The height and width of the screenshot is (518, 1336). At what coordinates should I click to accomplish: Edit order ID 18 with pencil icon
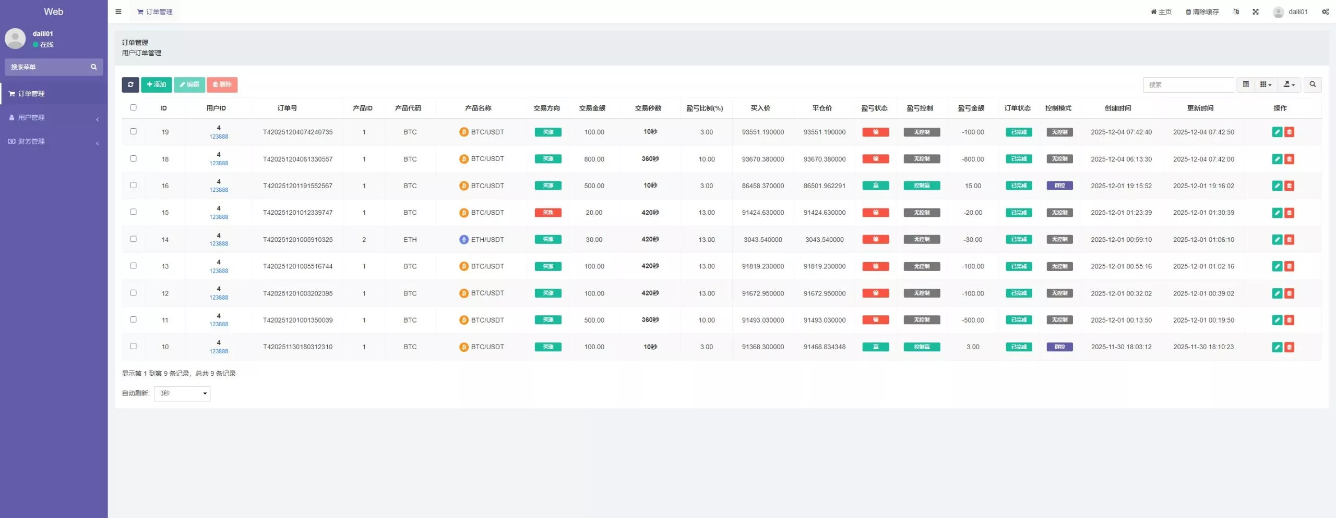point(1277,159)
